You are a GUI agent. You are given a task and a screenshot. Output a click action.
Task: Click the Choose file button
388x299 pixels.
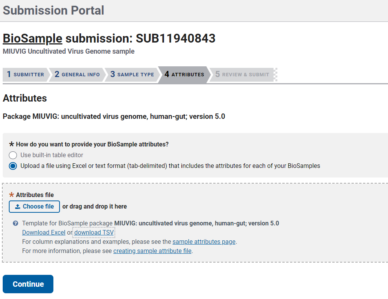(34, 206)
